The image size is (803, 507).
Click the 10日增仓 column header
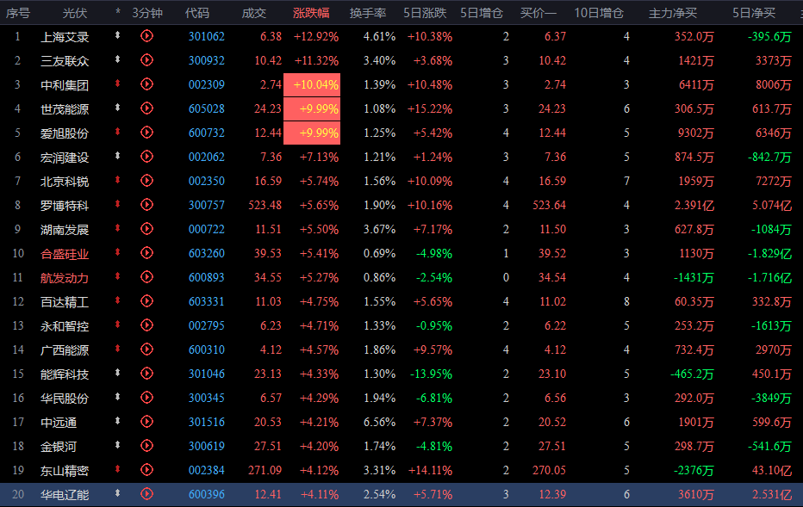(598, 13)
